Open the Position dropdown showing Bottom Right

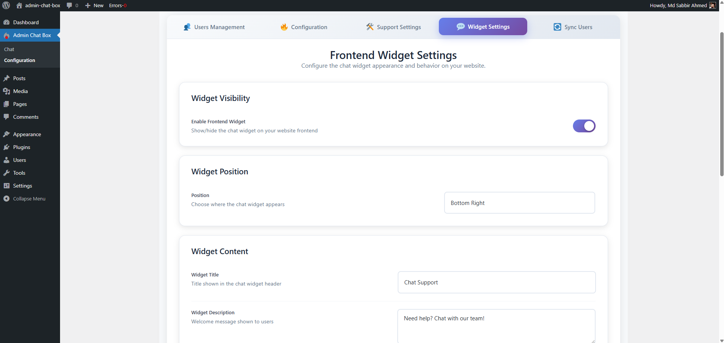coord(520,203)
